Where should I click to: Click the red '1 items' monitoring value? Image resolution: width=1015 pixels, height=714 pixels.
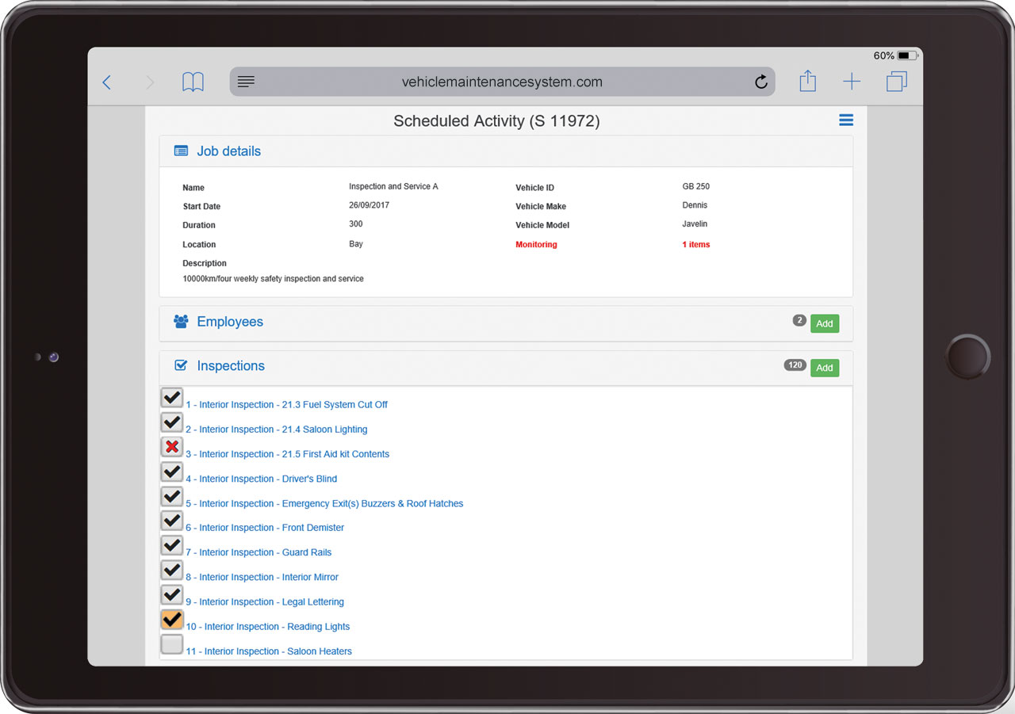(x=696, y=244)
